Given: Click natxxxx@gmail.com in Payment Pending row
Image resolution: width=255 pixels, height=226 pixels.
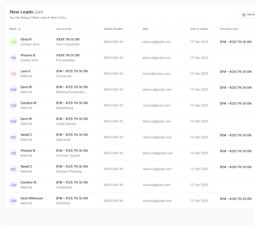Looking at the screenshot, I should click(x=157, y=169).
